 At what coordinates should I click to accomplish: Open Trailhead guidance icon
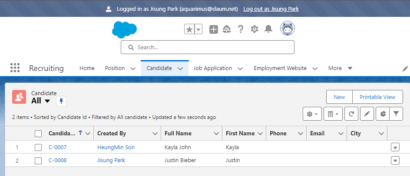227,29
